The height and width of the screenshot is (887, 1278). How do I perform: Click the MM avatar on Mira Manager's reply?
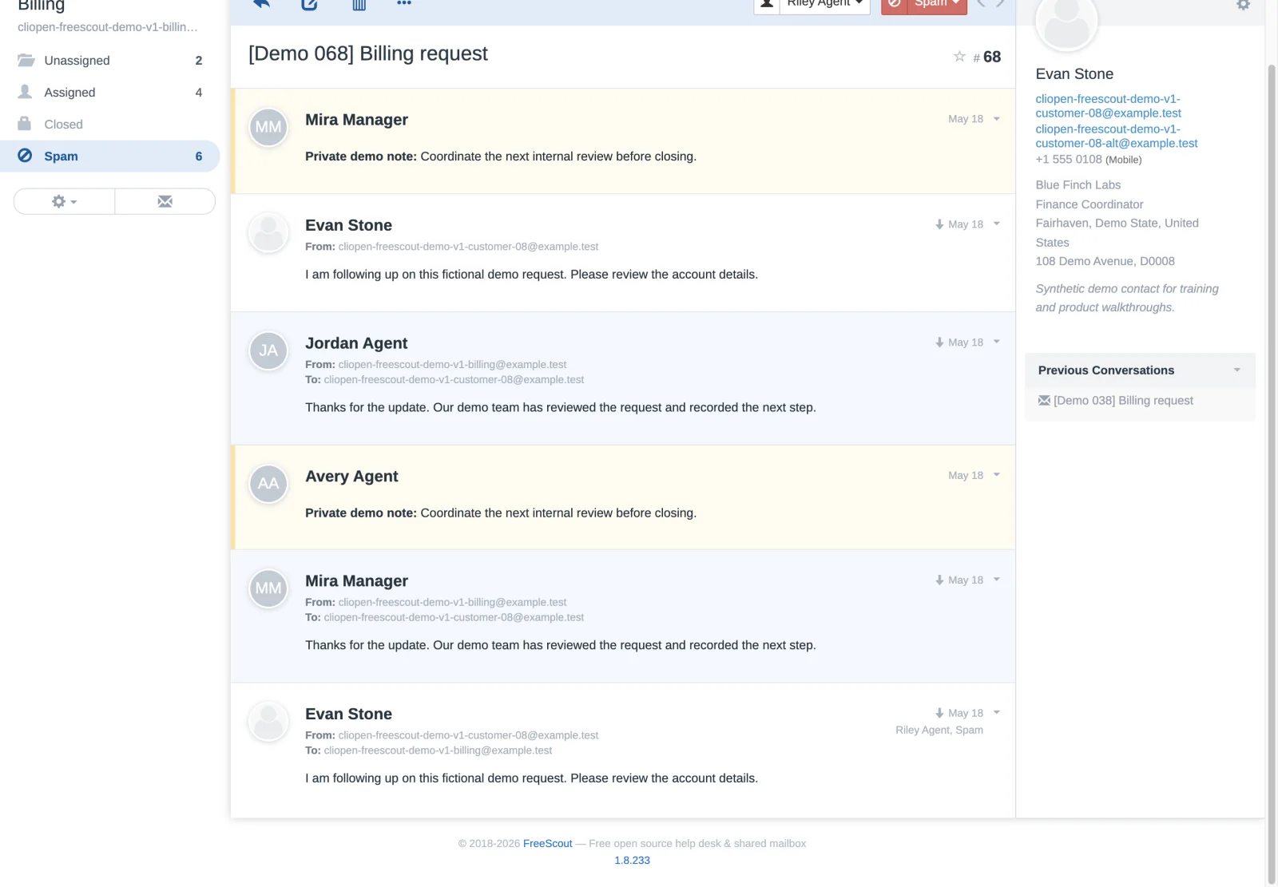point(268,588)
